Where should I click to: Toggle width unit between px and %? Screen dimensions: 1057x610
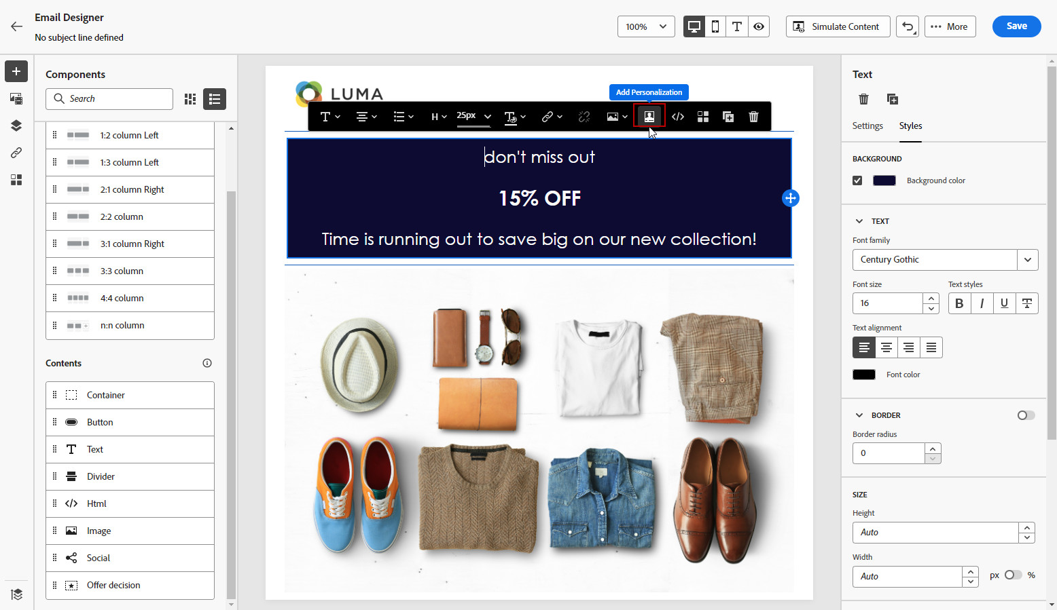[1013, 575]
